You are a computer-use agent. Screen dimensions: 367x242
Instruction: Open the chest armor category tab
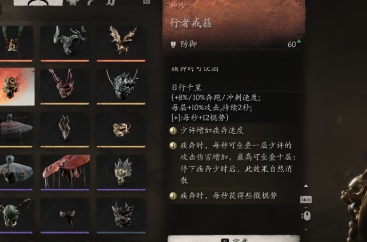point(73,3)
